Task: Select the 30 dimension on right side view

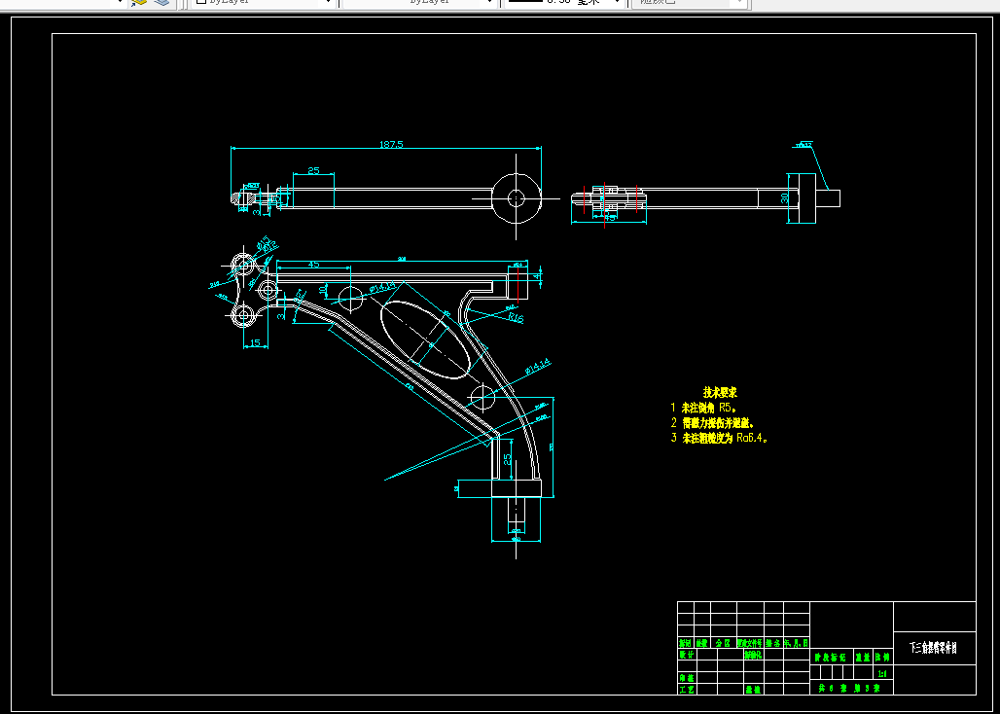Action: click(785, 198)
